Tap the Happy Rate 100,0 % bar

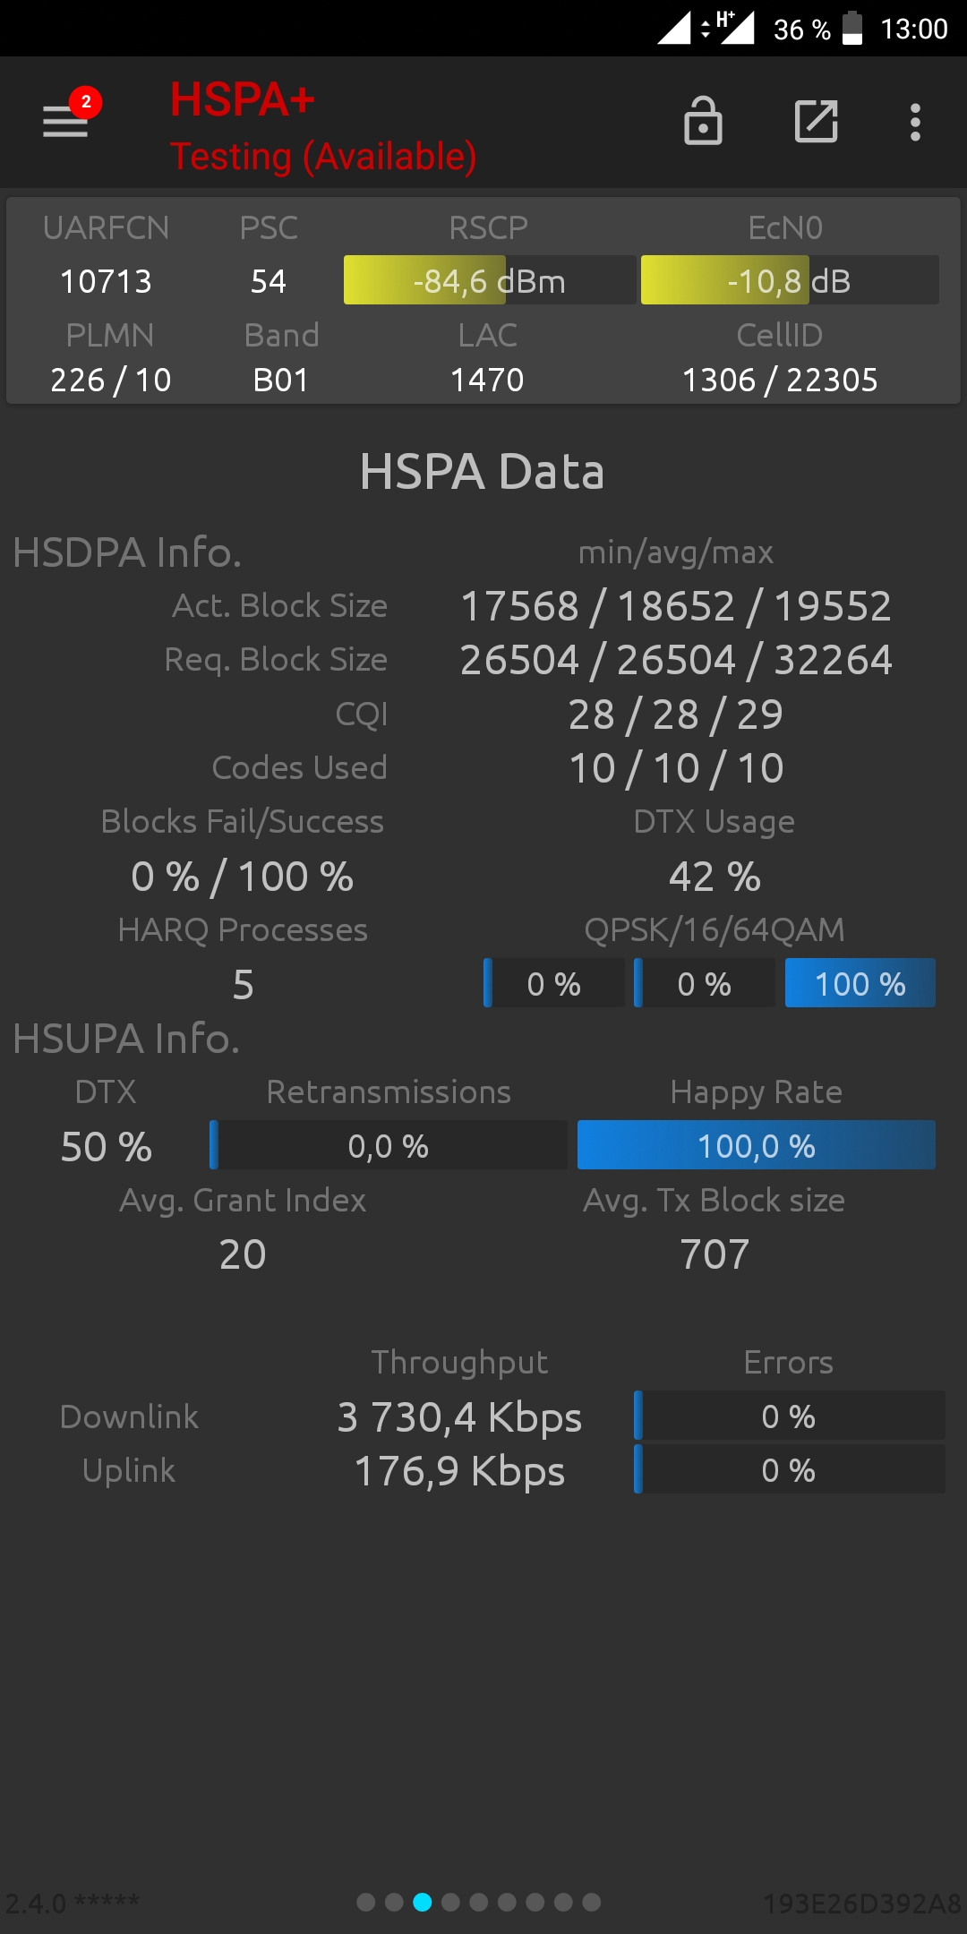coord(757,1145)
